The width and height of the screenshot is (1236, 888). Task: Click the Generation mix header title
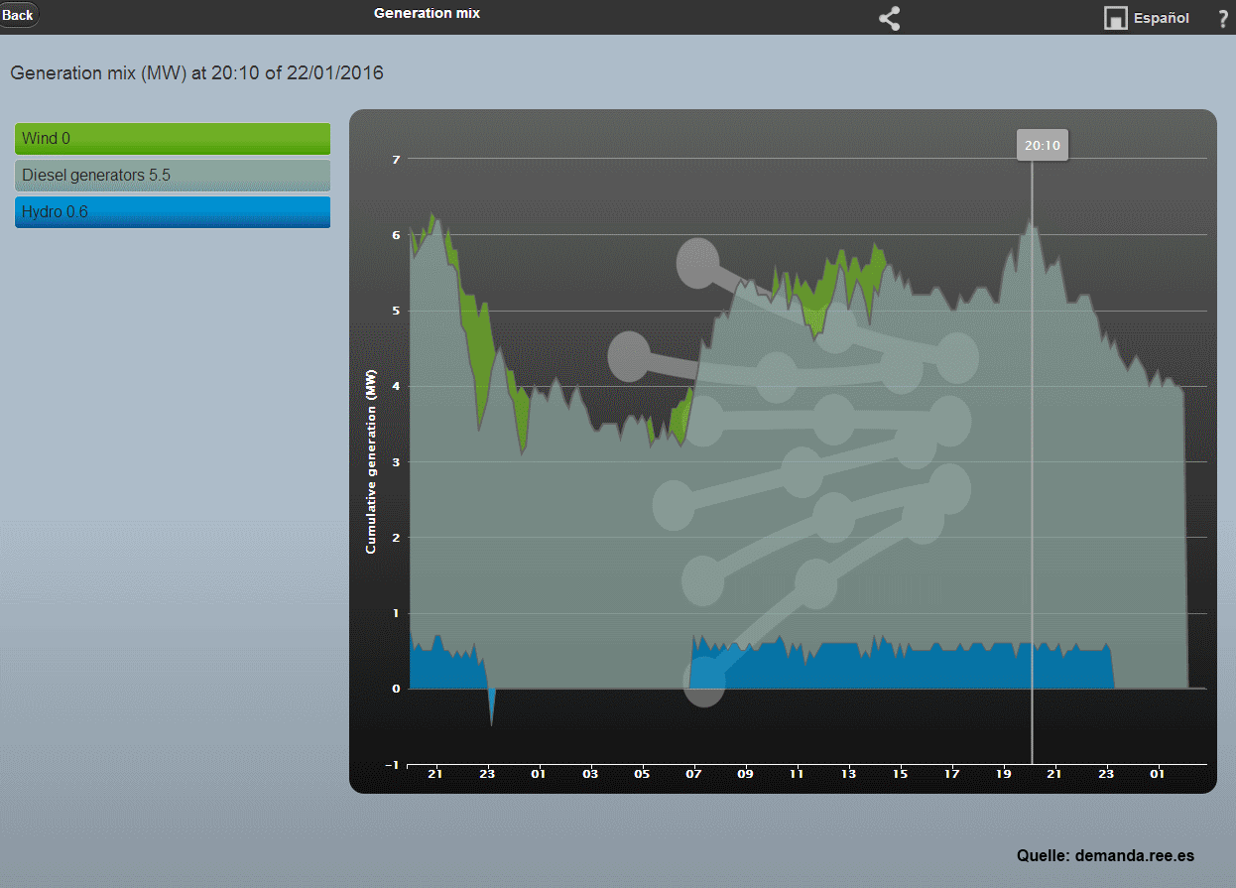click(427, 14)
